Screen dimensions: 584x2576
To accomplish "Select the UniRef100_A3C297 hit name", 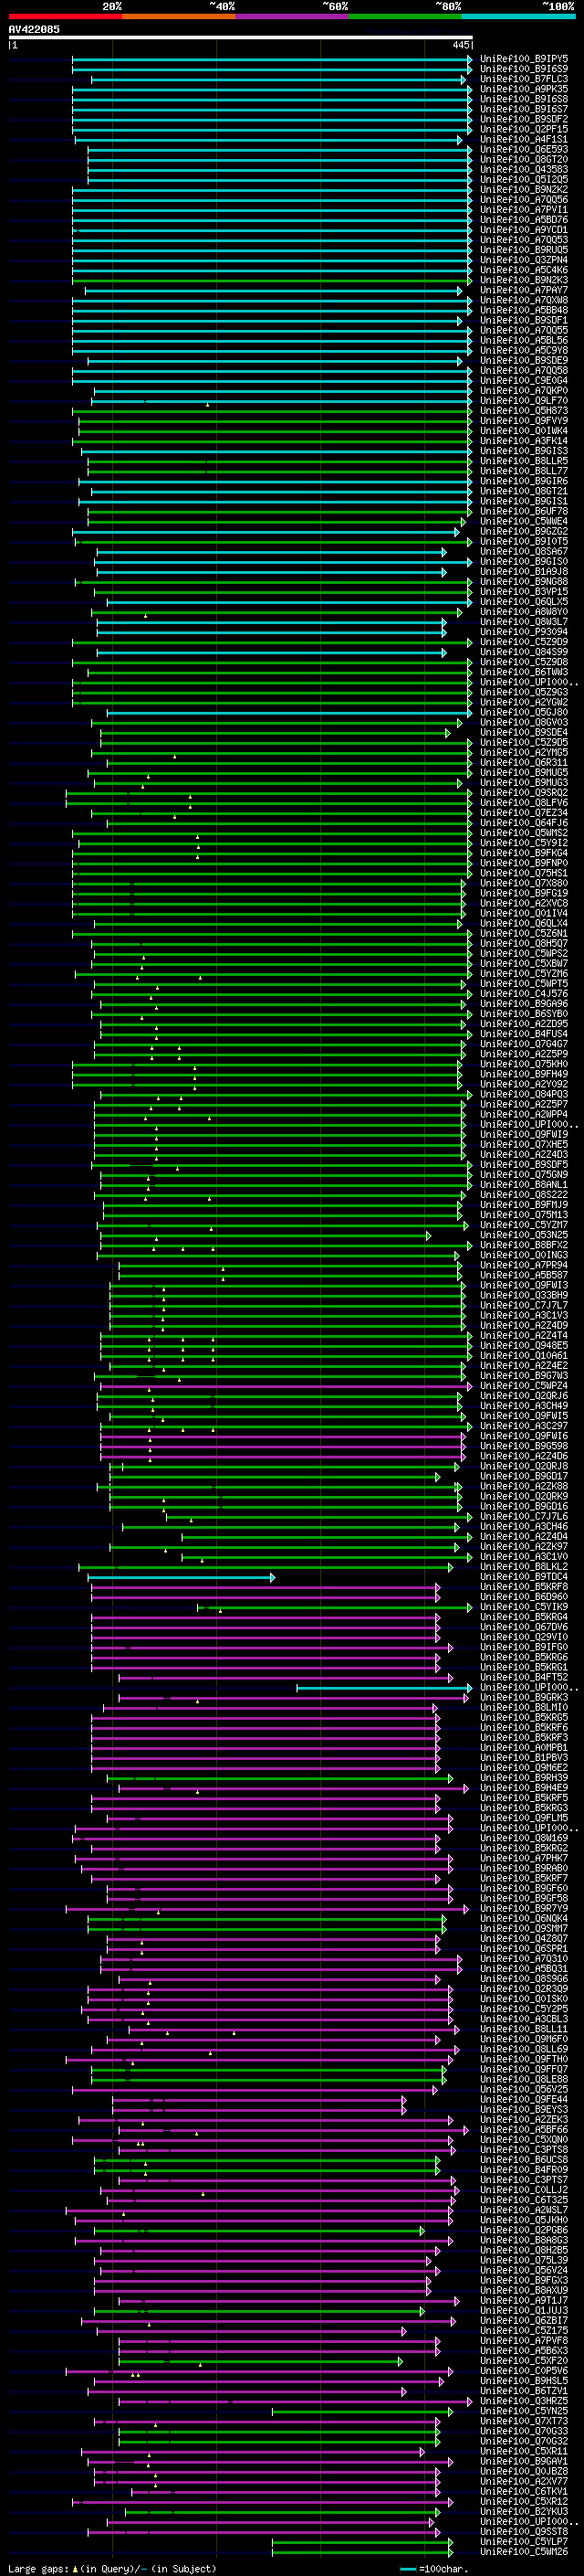I will [x=524, y=1426].
